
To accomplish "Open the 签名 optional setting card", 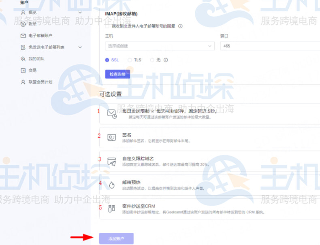I will click(209, 138).
